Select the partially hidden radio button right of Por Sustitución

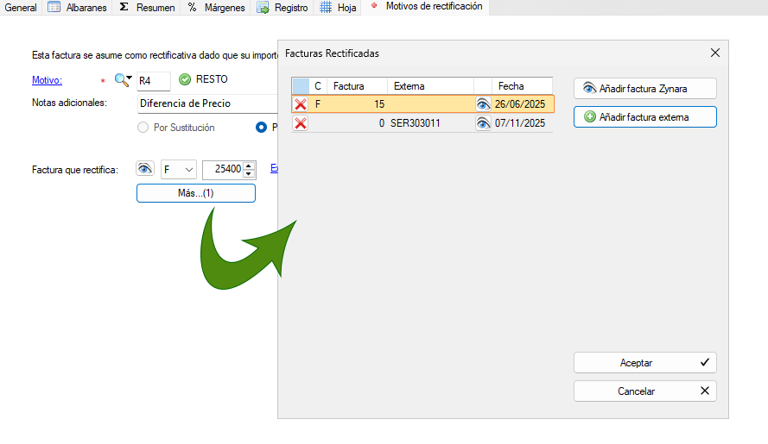coord(261,128)
